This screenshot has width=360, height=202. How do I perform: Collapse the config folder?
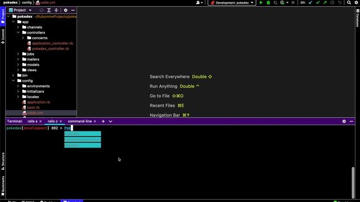tap(13, 81)
